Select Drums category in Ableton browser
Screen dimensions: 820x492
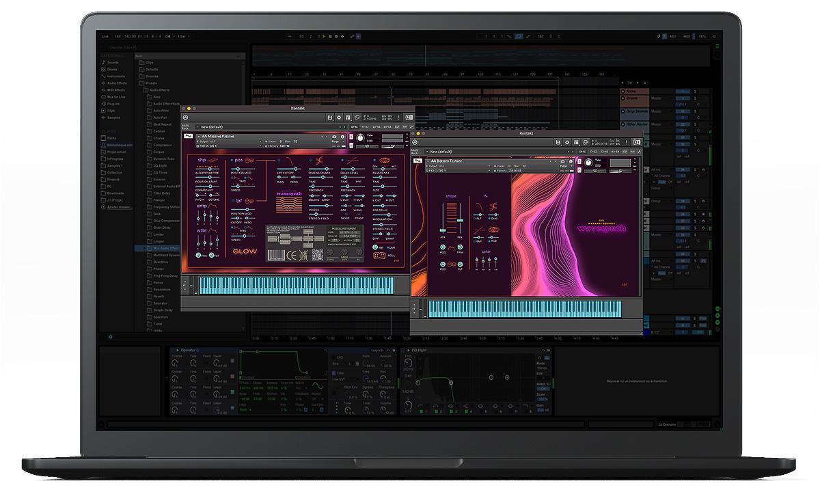pos(112,69)
